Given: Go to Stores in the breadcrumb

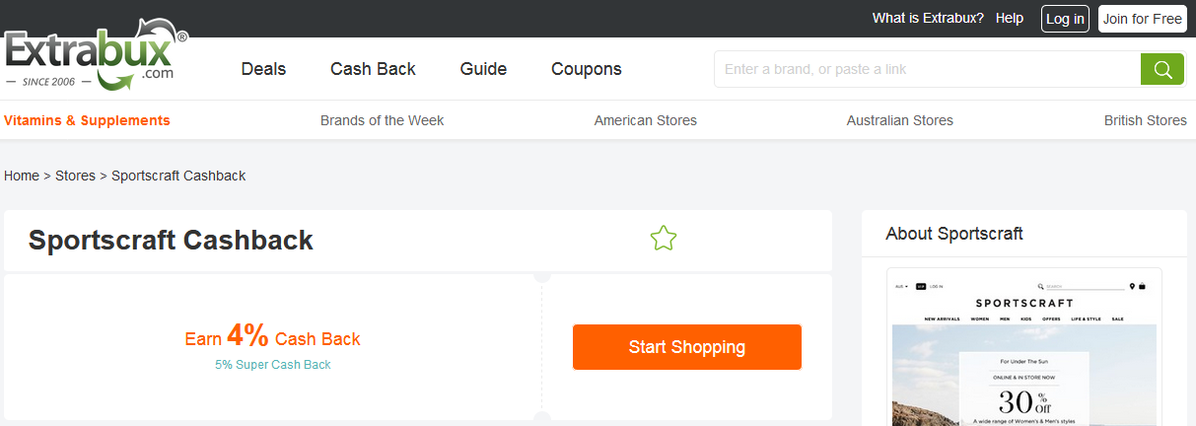Looking at the screenshot, I should click(75, 176).
